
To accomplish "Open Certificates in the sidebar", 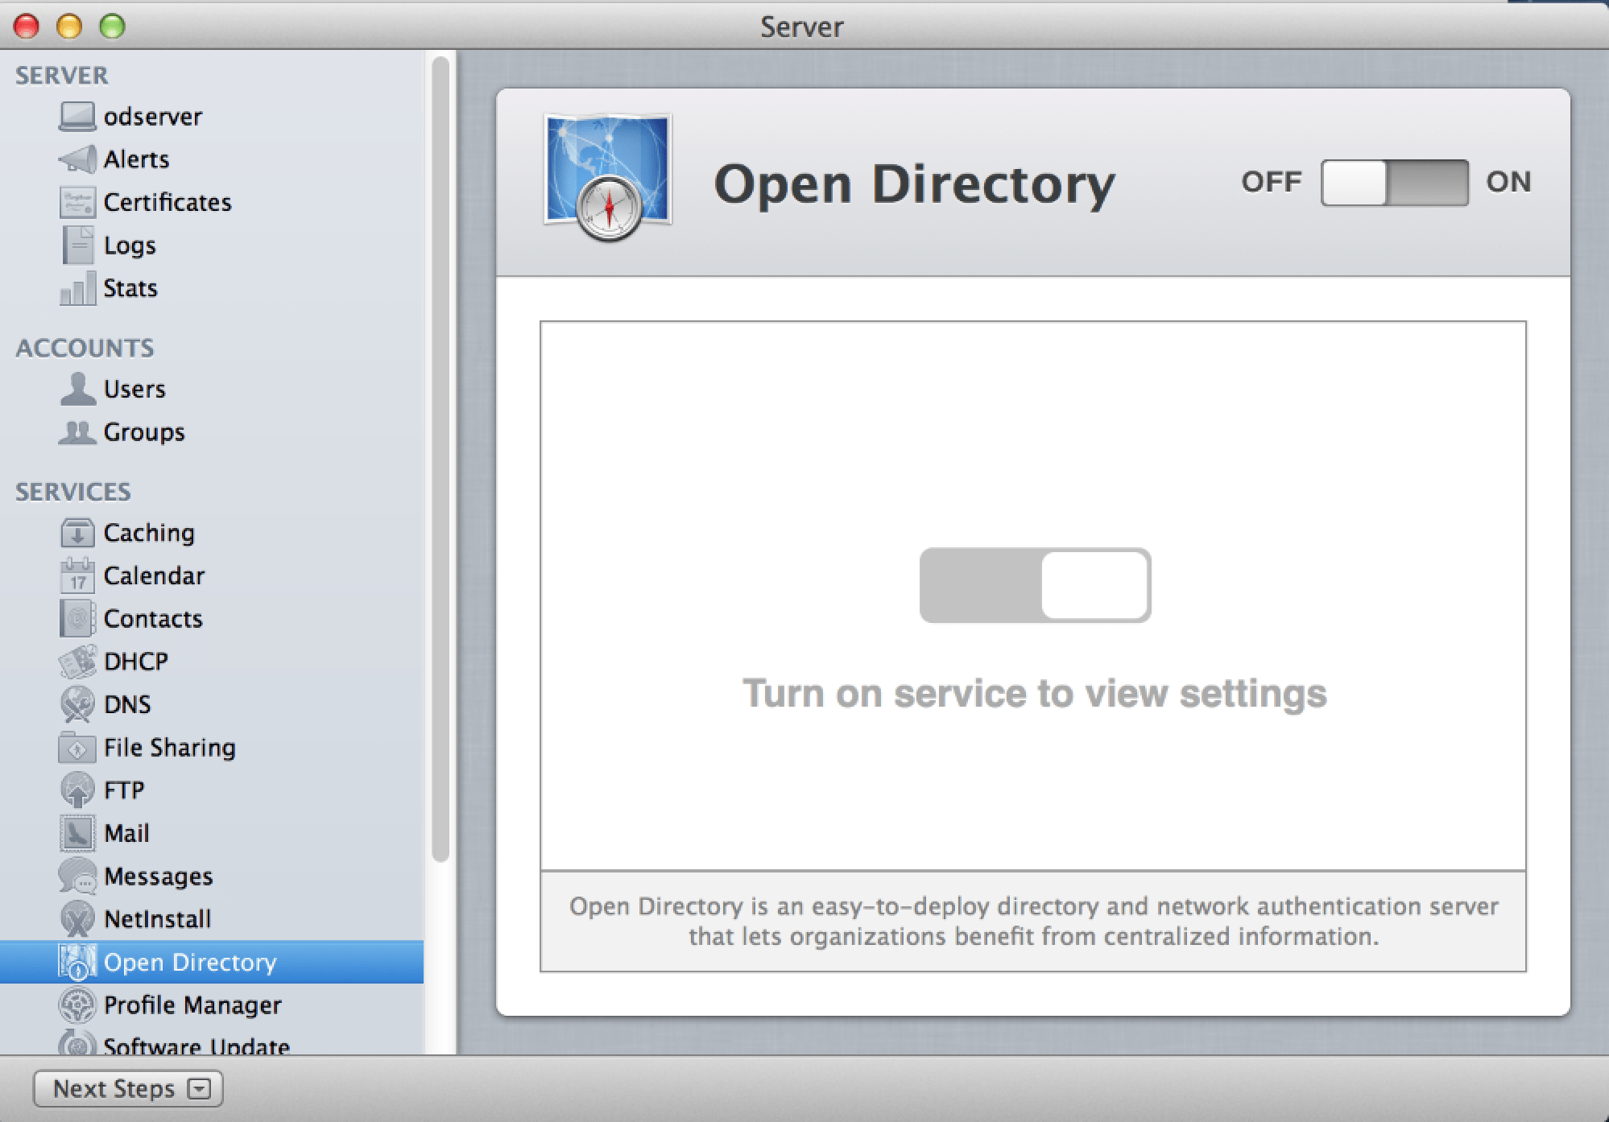I will pos(167,202).
